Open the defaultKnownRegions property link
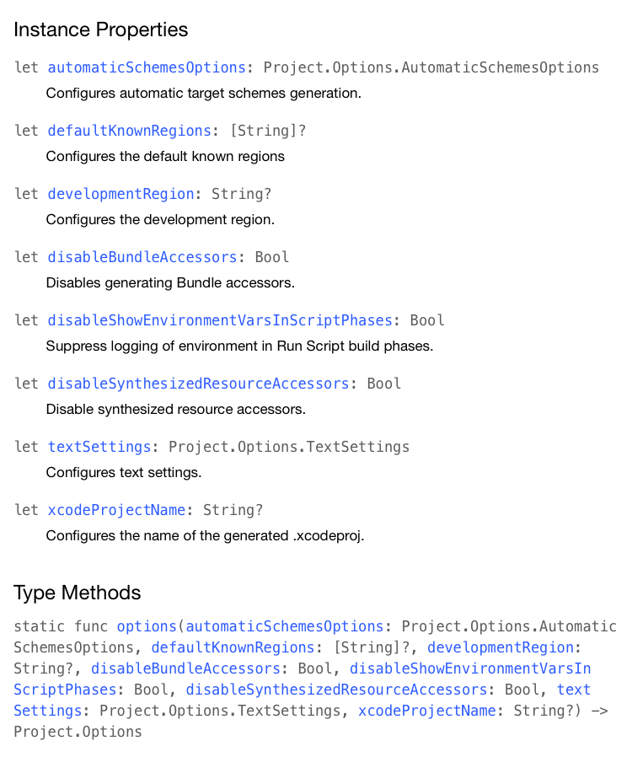Image resolution: width=632 pixels, height=773 pixels. point(129,131)
